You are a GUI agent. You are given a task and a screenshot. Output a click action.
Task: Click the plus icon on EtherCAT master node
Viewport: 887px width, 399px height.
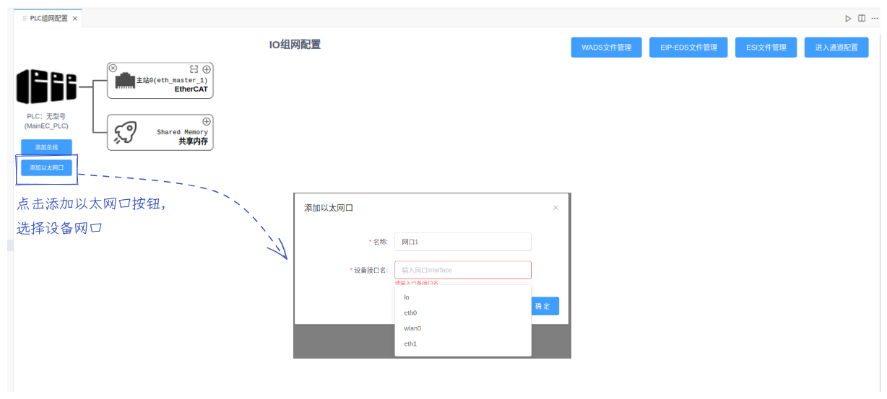[207, 69]
